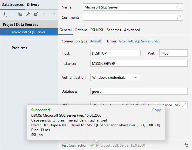The width and height of the screenshot is (192, 150).
Task: Click the Test Connection link
Action: point(74,145)
